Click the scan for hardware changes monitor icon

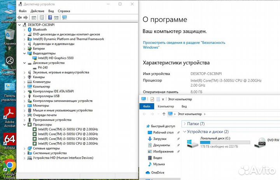click(65, 17)
